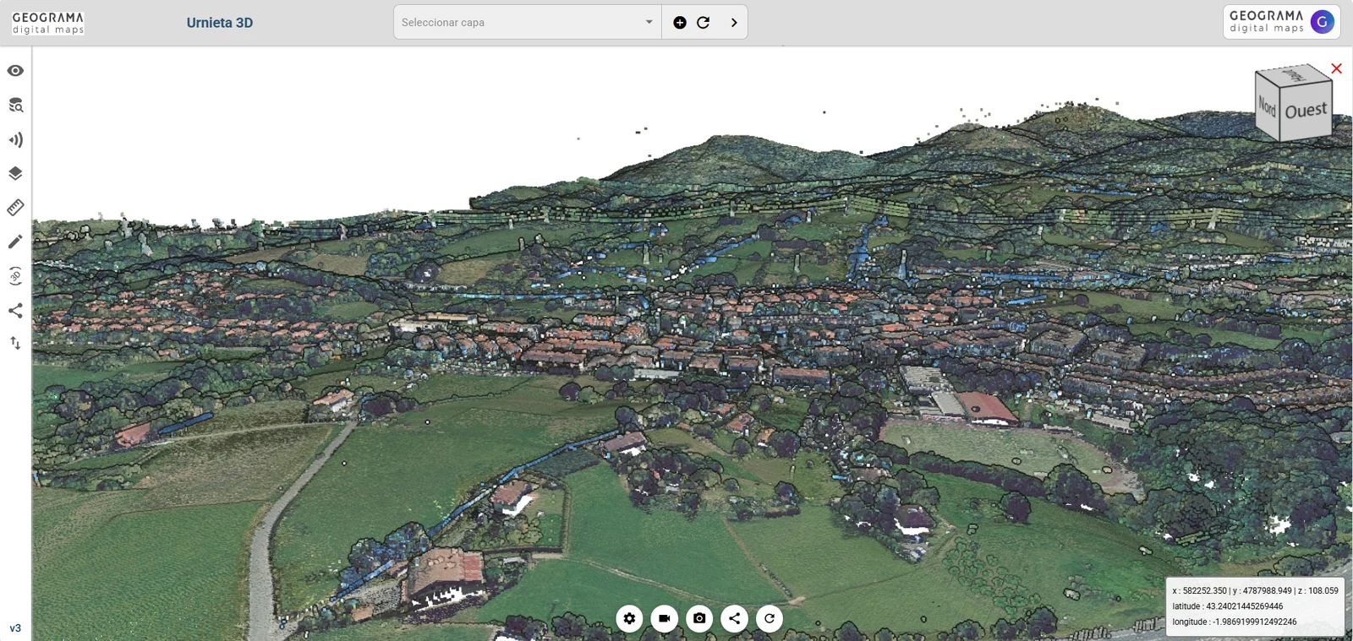The image size is (1353, 641).
Task: Click the add layer plus icon
Action: point(680,23)
